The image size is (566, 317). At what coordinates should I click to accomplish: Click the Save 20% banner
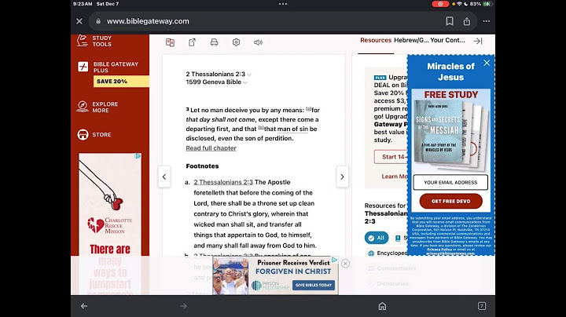[121, 81]
